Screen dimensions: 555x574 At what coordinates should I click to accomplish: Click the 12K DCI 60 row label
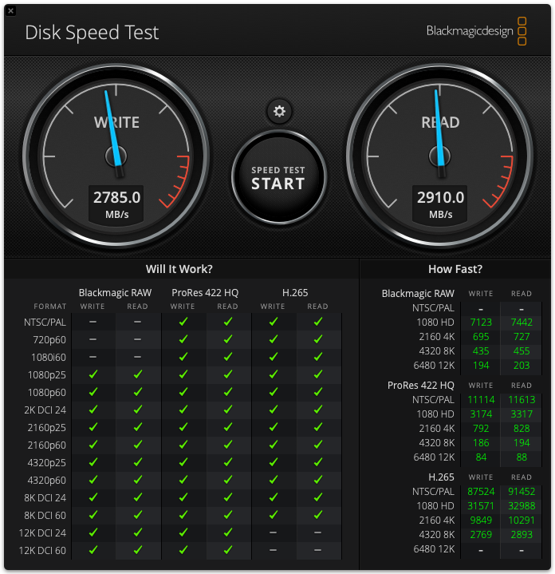click(x=42, y=551)
